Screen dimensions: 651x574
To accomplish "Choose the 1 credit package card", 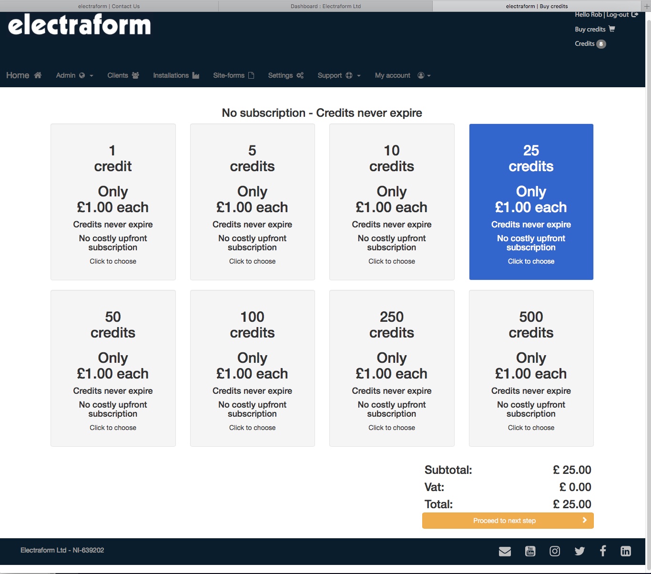I will 113,202.
